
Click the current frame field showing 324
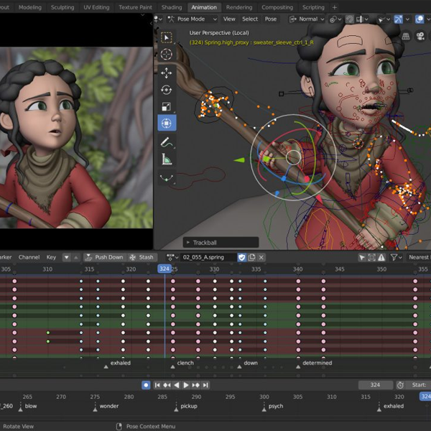tap(375, 385)
